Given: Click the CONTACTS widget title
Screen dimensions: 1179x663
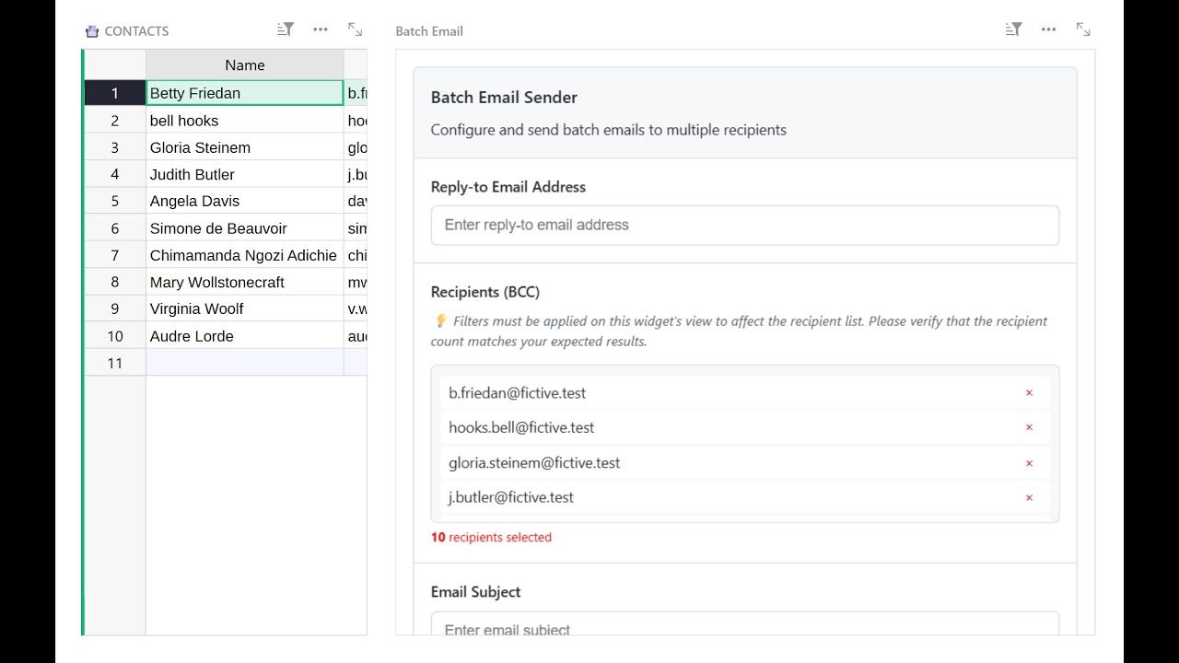Looking at the screenshot, I should 136,31.
